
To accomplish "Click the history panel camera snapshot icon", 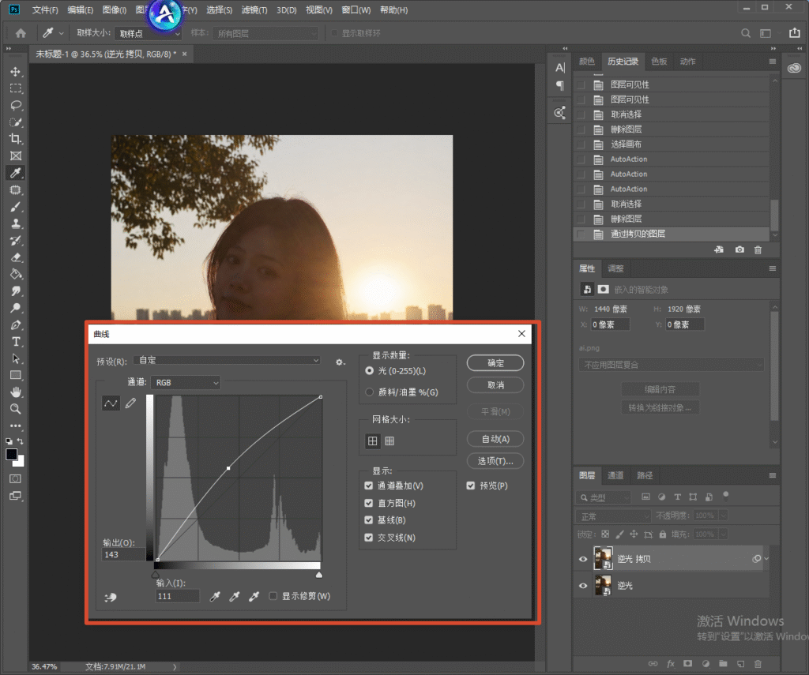I will coord(739,249).
